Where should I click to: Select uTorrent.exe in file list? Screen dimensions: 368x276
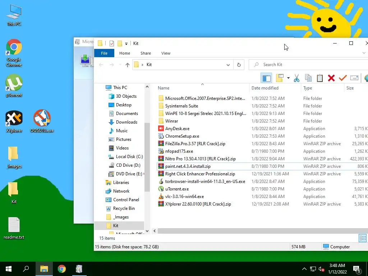tap(177, 189)
